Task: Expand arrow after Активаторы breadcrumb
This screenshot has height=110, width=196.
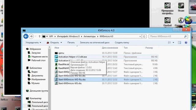Action: point(98,36)
